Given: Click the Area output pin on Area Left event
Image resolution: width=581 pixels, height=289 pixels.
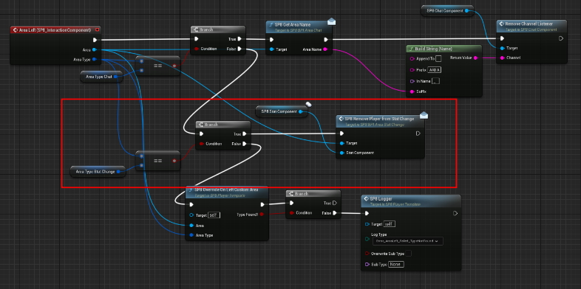Looking at the screenshot, I should [x=94, y=49].
